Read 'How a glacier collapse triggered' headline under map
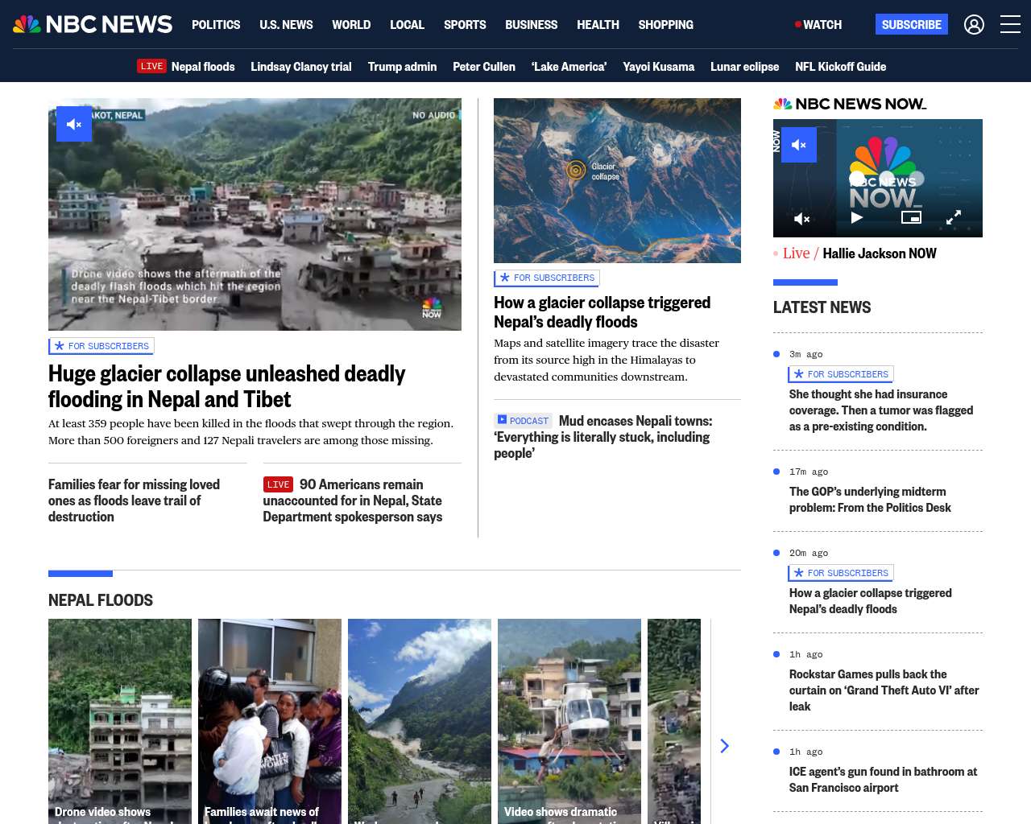Screen dimensions: 1031x824 click(x=602, y=312)
